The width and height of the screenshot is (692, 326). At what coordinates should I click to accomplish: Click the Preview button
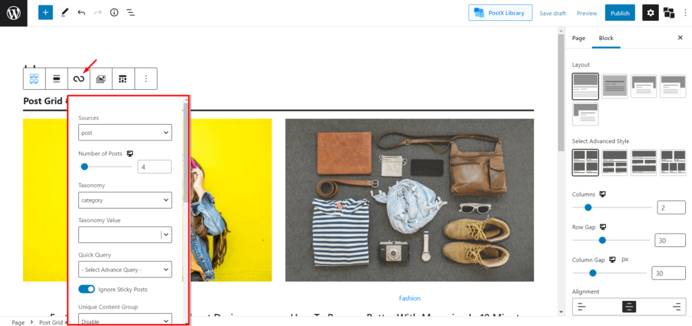pyautogui.click(x=587, y=13)
